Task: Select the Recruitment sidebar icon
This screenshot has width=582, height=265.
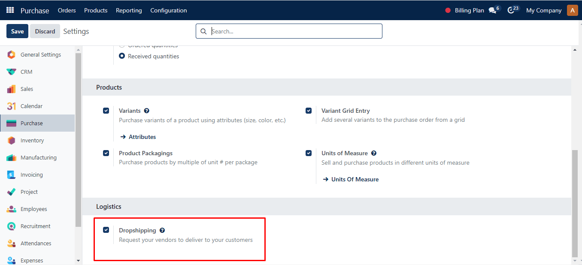Action: click(x=12, y=226)
